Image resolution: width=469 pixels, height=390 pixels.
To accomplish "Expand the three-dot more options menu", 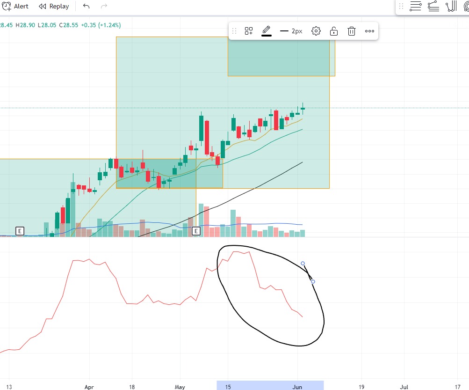I will [x=369, y=31].
